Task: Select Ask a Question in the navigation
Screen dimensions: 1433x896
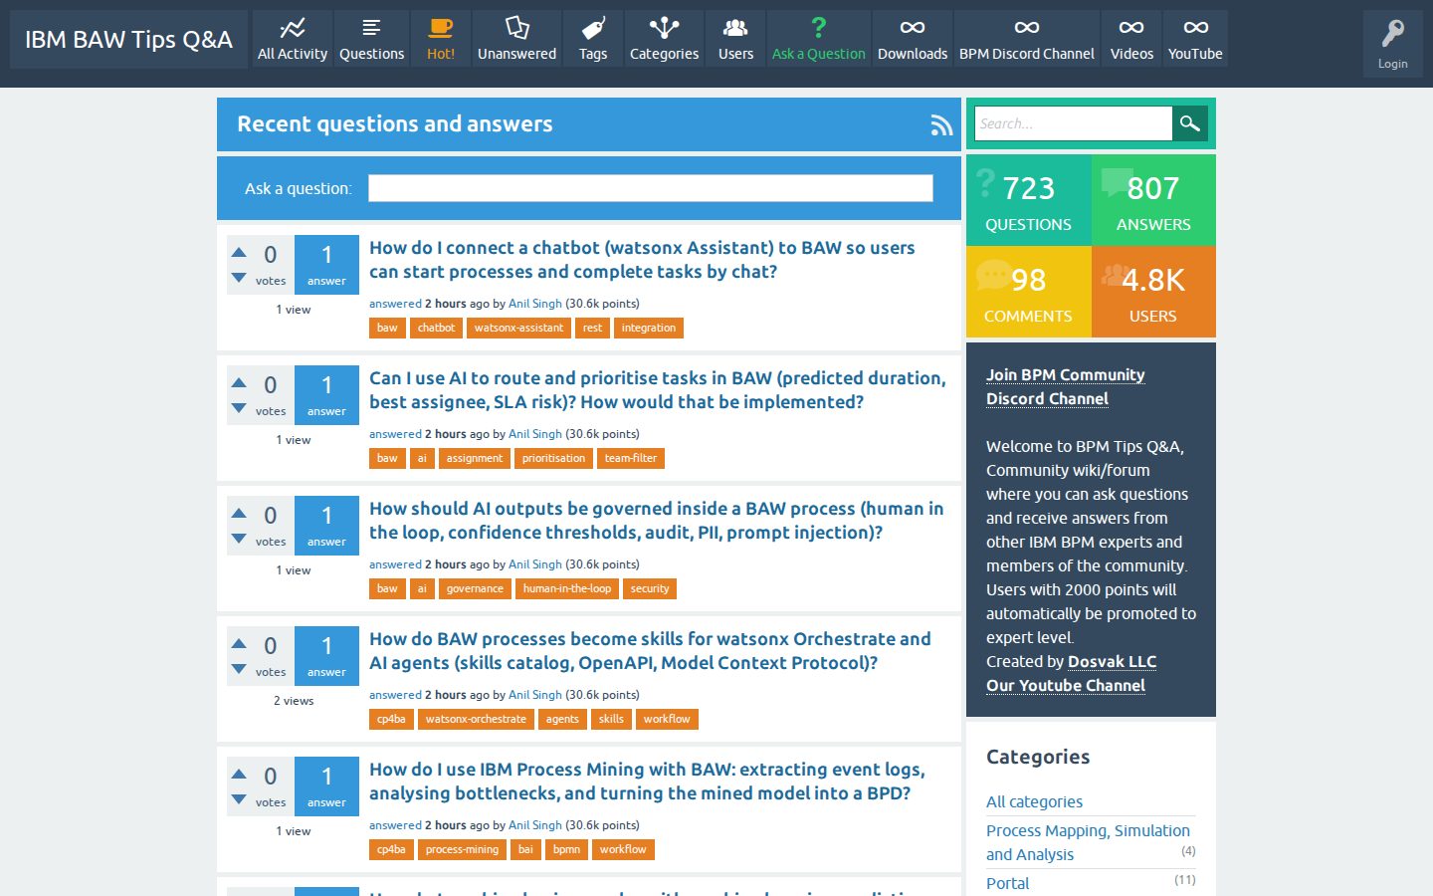Action: click(819, 39)
